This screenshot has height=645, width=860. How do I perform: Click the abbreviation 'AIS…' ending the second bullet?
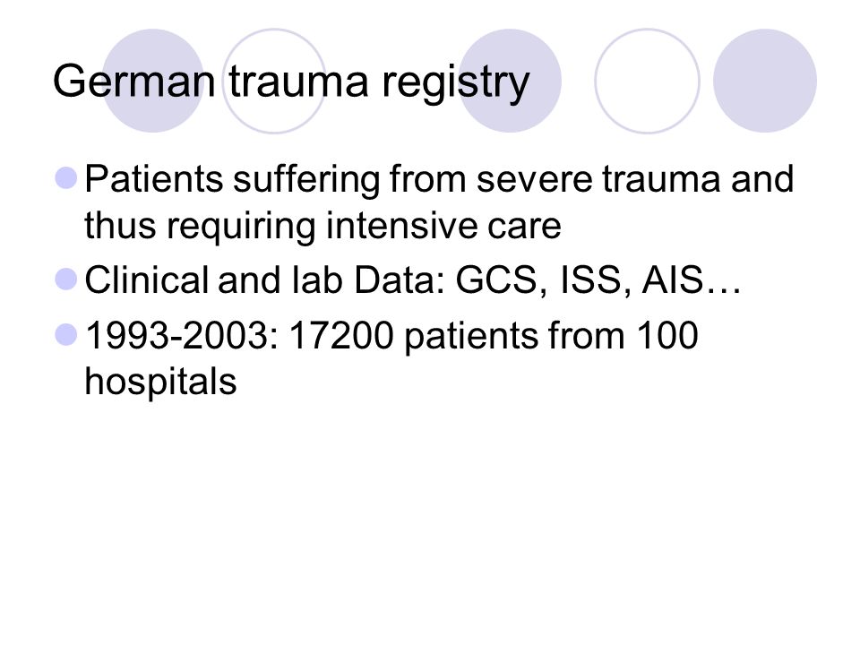[692, 280]
